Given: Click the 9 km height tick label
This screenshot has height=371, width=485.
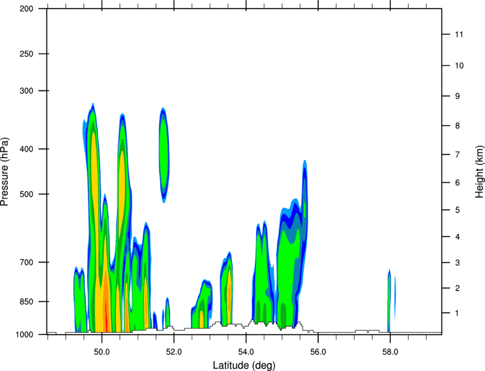Looking at the screenshot, I should (x=458, y=96).
